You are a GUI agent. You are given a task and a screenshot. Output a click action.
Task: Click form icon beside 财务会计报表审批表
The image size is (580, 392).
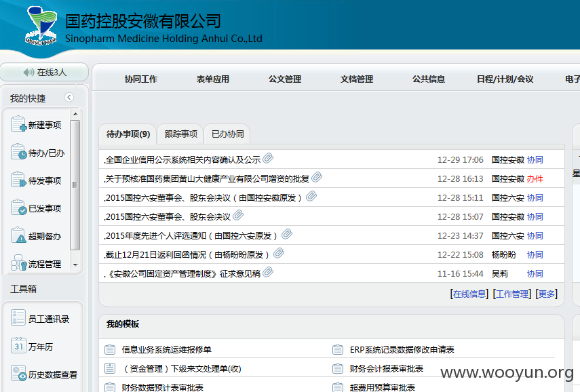(x=338, y=368)
